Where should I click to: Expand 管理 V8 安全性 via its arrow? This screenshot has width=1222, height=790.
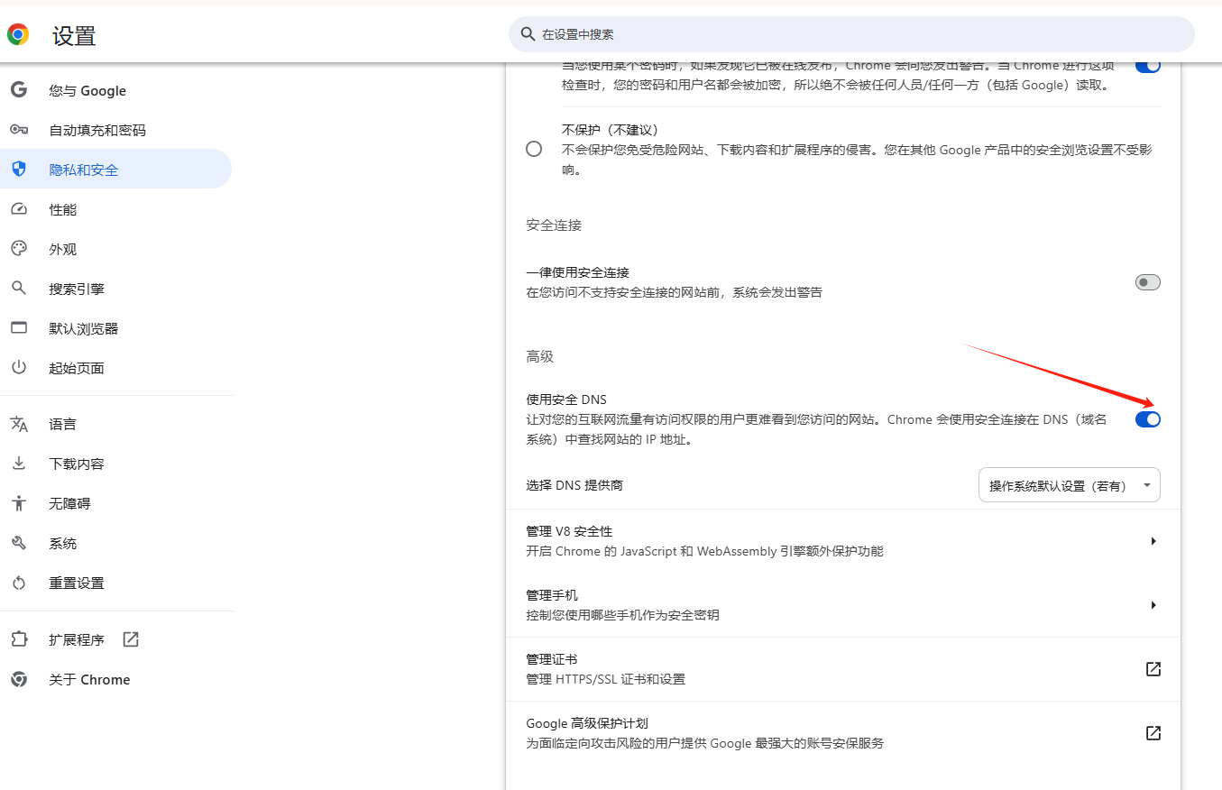click(1153, 541)
